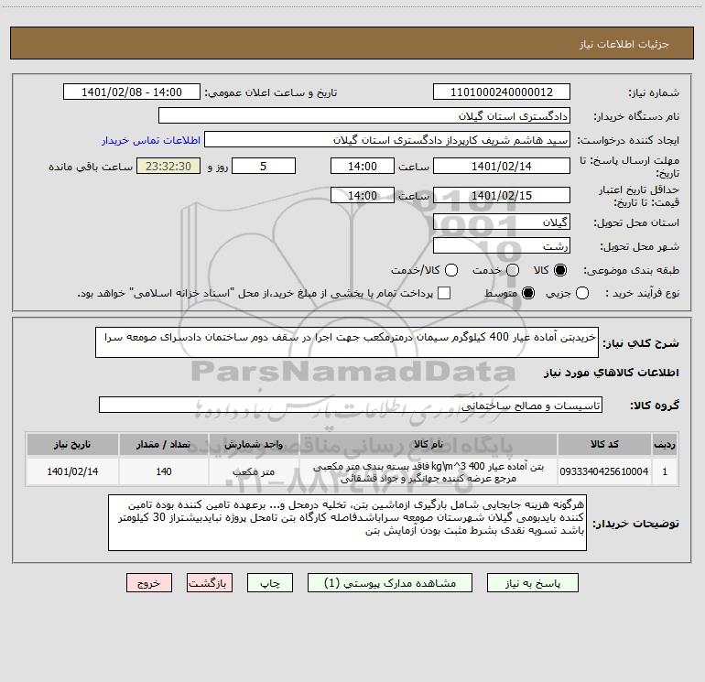This screenshot has height=682, width=705.
Task: Click the خروج exit button
Action: click(149, 583)
